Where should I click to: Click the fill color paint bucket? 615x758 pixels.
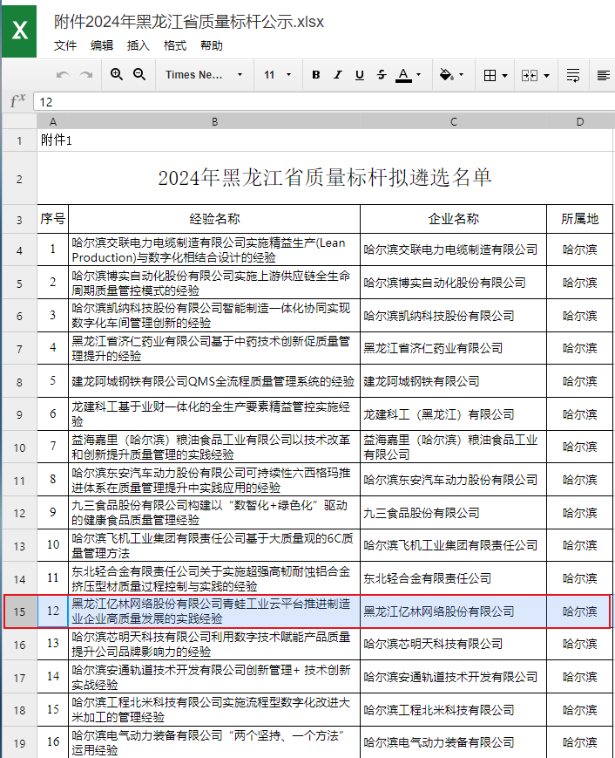point(447,75)
